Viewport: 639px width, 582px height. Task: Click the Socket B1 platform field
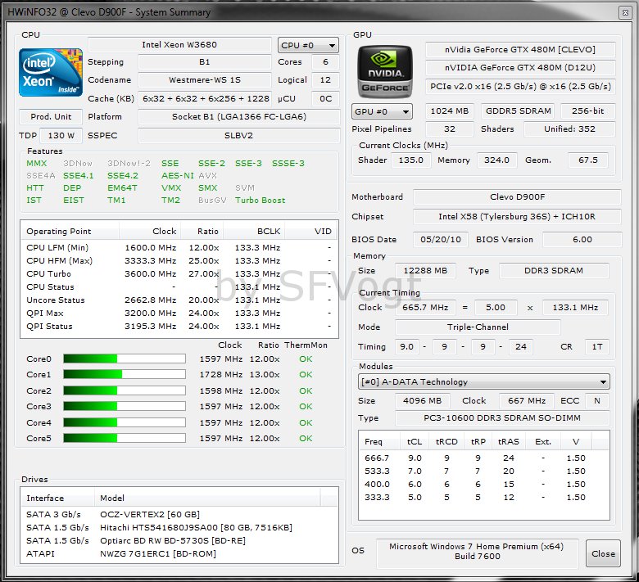tap(239, 116)
